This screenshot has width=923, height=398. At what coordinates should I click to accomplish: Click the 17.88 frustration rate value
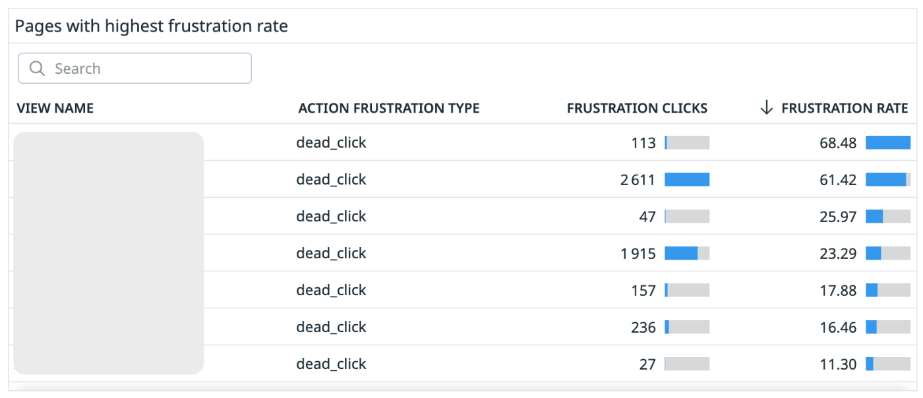click(x=839, y=290)
